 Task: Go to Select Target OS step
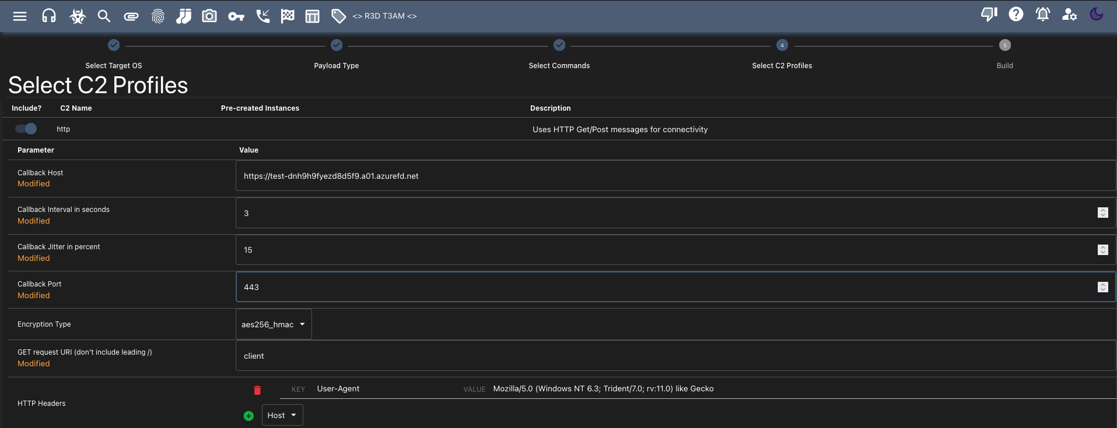tap(114, 54)
